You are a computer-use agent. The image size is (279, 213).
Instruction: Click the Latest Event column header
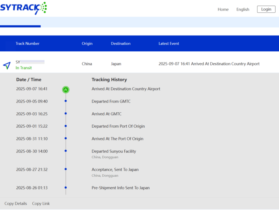pyautogui.click(x=169, y=44)
